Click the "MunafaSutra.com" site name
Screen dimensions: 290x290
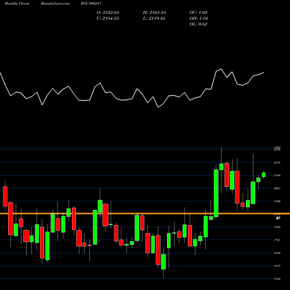pyautogui.click(x=55, y=3)
